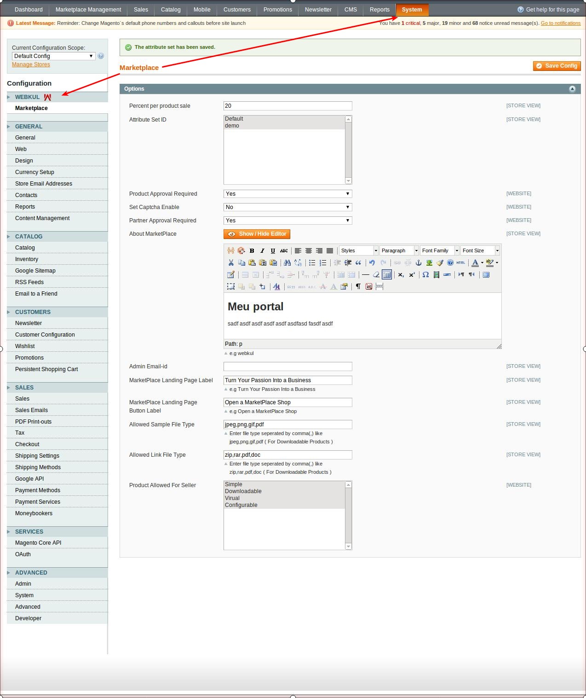586x698 pixels.
Task: Click the Percent per product sale field
Action: (288, 106)
